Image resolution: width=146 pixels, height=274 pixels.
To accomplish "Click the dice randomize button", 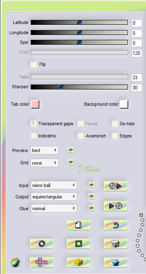I will click(x=116, y=244).
